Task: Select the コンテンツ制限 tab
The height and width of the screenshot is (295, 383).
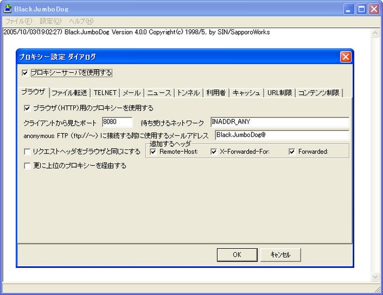Action: click(319, 93)
